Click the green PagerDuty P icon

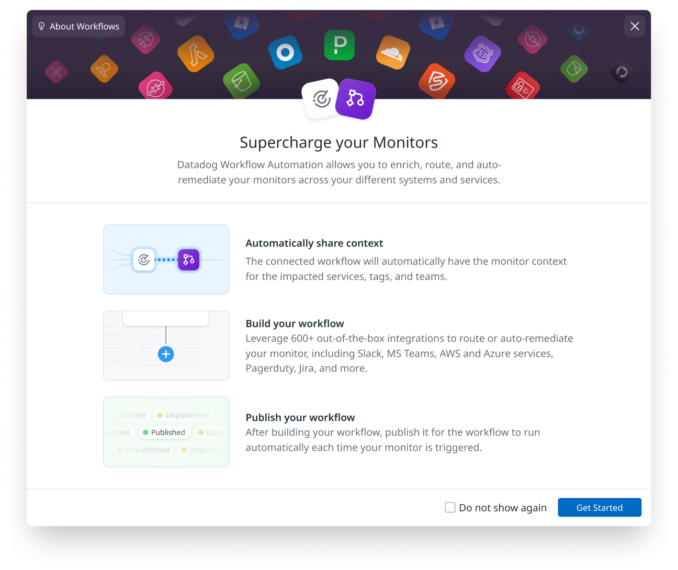click(x=340, y=45)
